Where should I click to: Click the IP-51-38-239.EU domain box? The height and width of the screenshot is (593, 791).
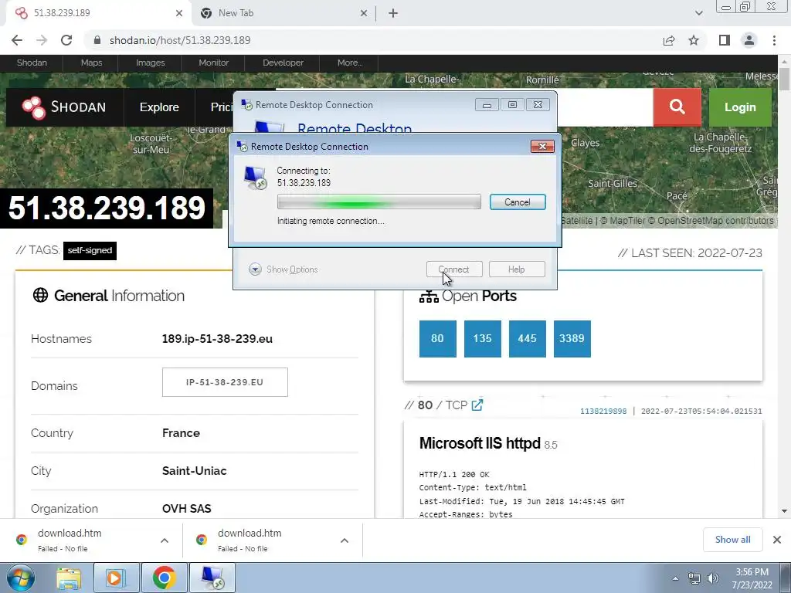(225, 382)
